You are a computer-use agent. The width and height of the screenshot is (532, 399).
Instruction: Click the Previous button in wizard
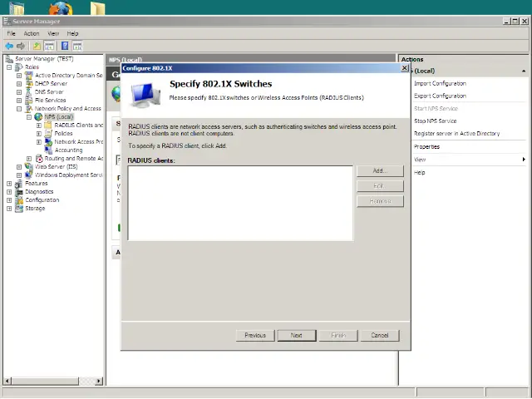pyautogui.click(x=255, y=336)
